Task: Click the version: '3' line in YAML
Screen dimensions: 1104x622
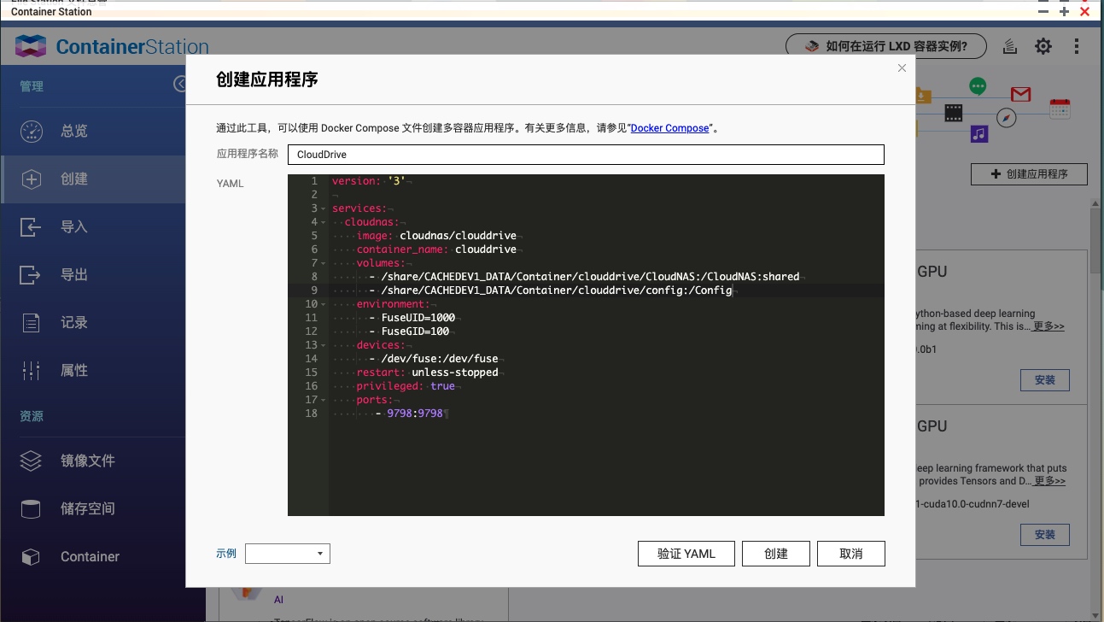Action: [x=369, y=181]
